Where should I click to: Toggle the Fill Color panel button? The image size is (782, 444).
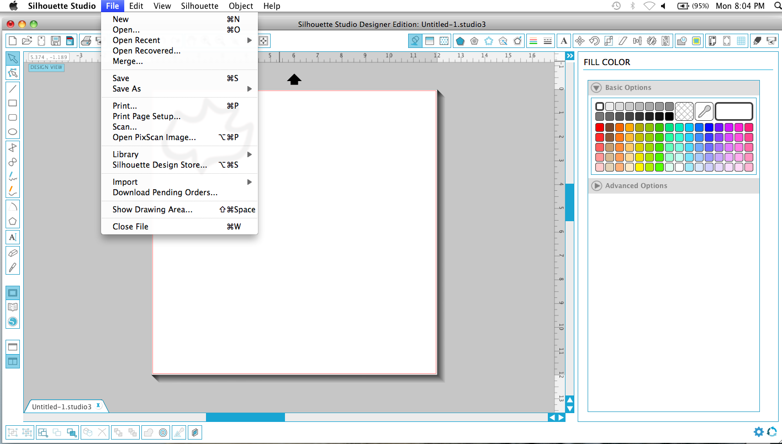tap(415, 41)
